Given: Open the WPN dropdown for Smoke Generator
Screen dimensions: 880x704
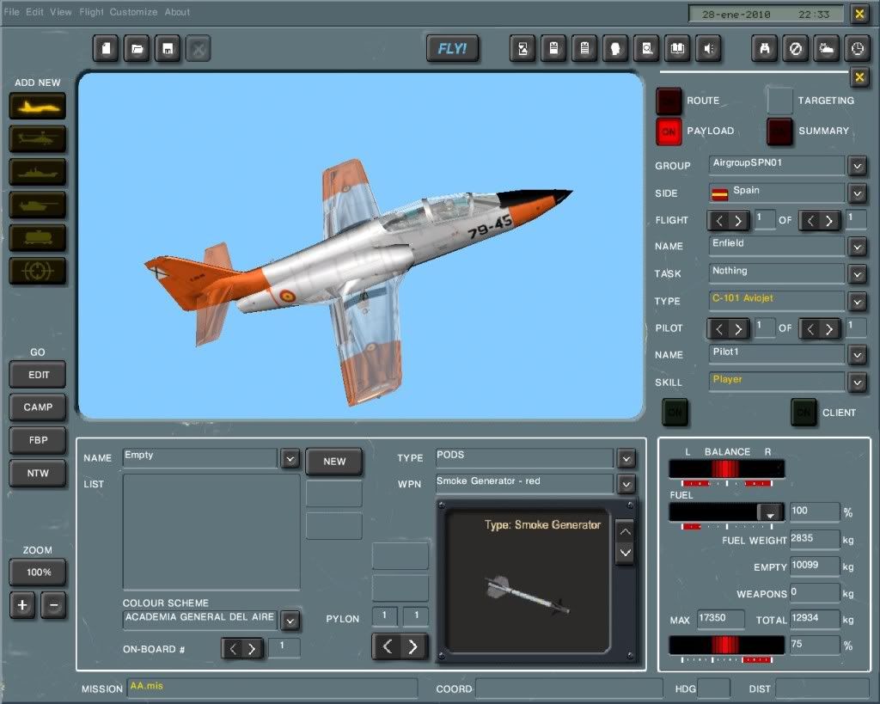Looking at the screenshot, I should point(626,483).
